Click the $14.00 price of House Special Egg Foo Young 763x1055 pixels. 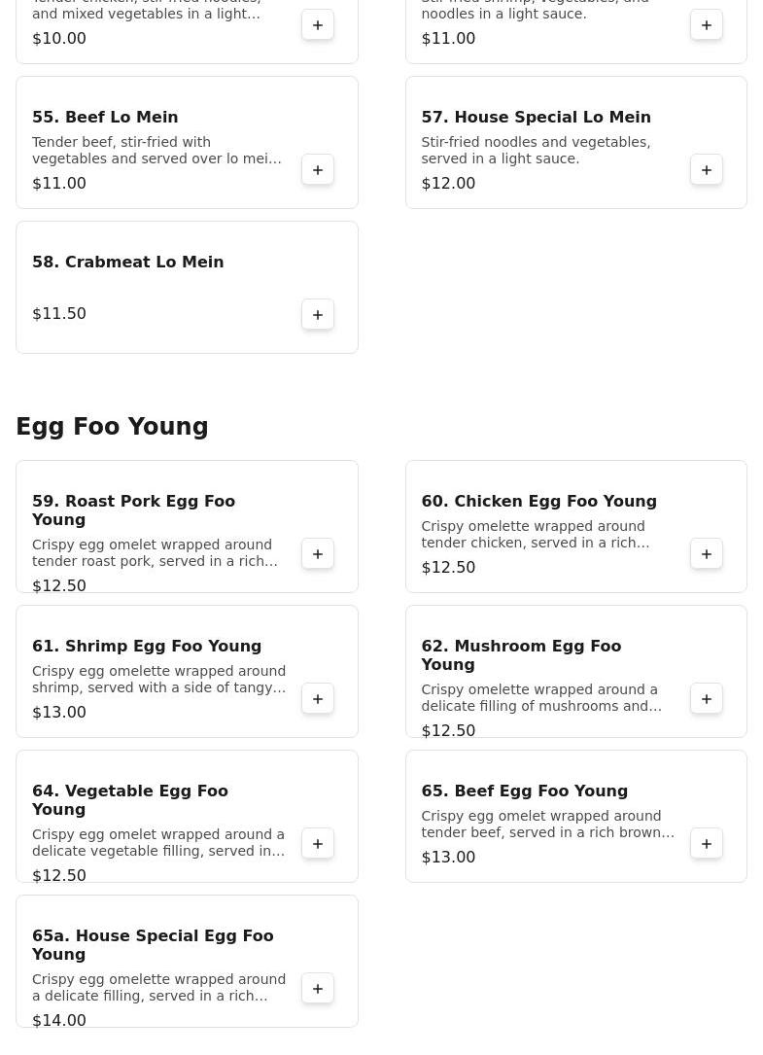[59, 1020]
